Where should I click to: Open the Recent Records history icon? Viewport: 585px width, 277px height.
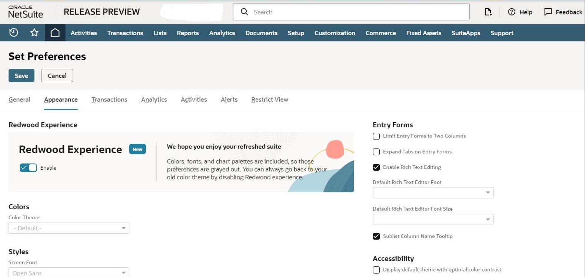14,33
